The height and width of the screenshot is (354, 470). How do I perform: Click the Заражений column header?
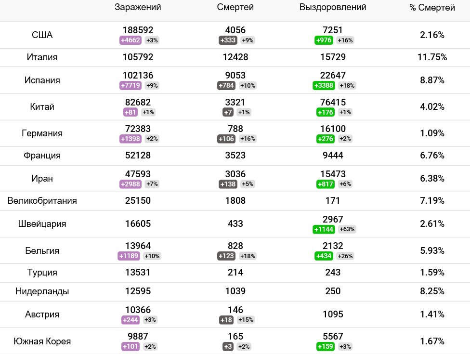click(138, 7)
